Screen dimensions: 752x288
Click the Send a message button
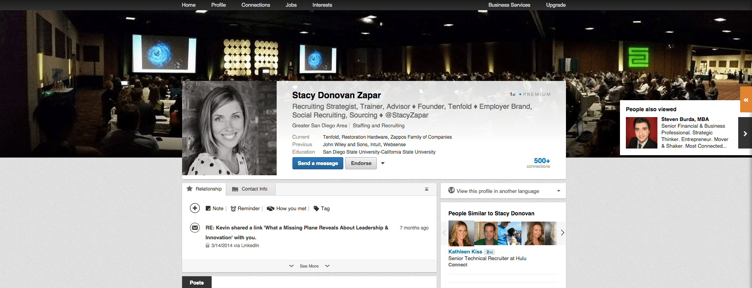[318, 163]
